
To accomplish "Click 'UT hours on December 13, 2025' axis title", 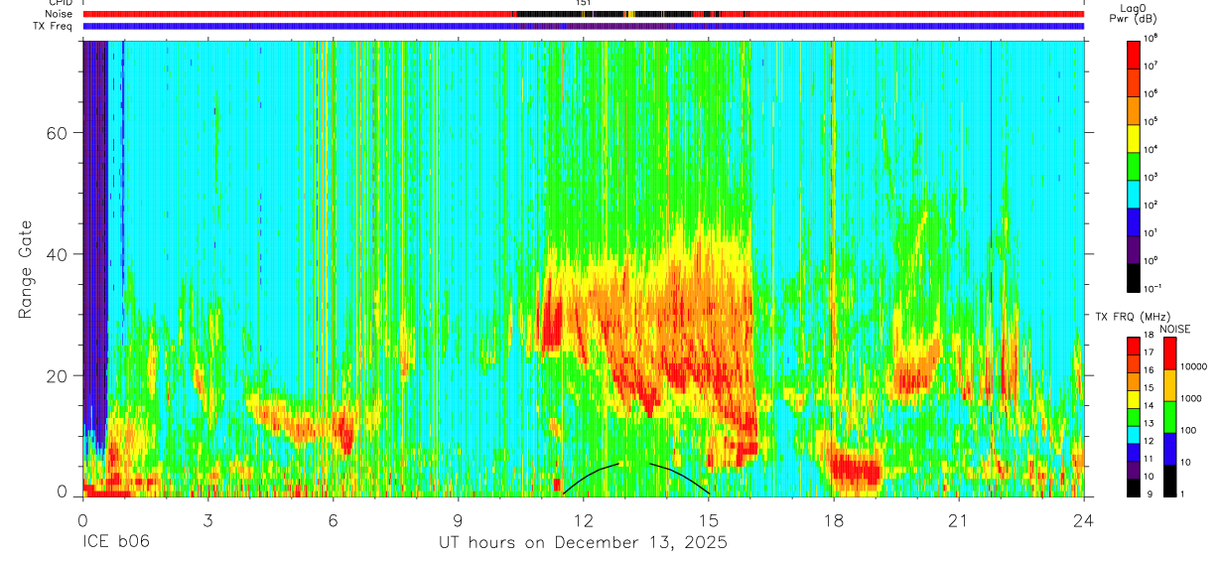I will 583,543.
